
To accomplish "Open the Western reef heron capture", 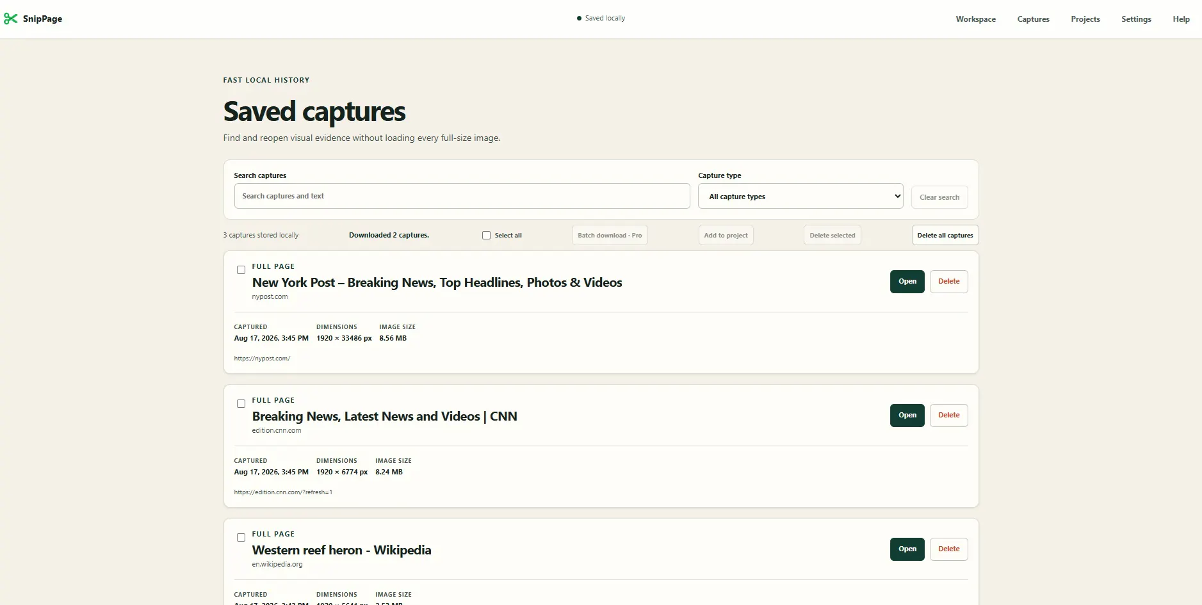I will coord(907,549).
